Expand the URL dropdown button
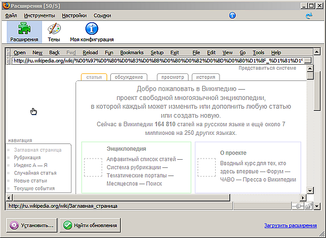326x238 pixels. point(308,61)
